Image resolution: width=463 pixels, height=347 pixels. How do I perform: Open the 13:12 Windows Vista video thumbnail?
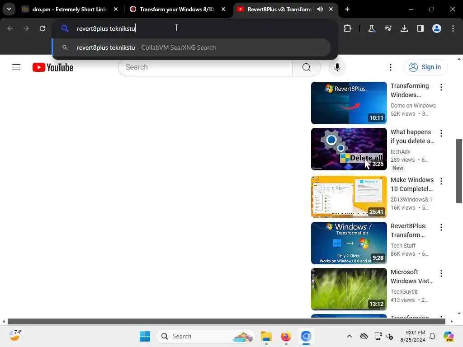[349, 289]
